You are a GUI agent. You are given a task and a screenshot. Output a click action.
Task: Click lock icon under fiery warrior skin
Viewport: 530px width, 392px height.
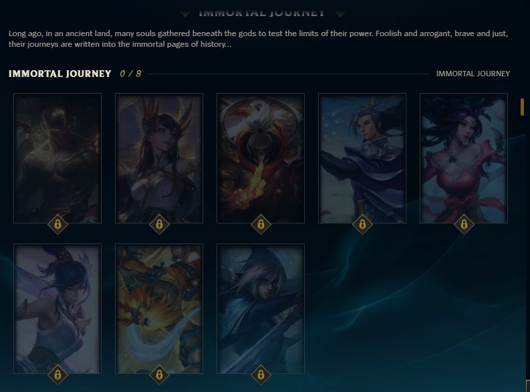[261, 224]
